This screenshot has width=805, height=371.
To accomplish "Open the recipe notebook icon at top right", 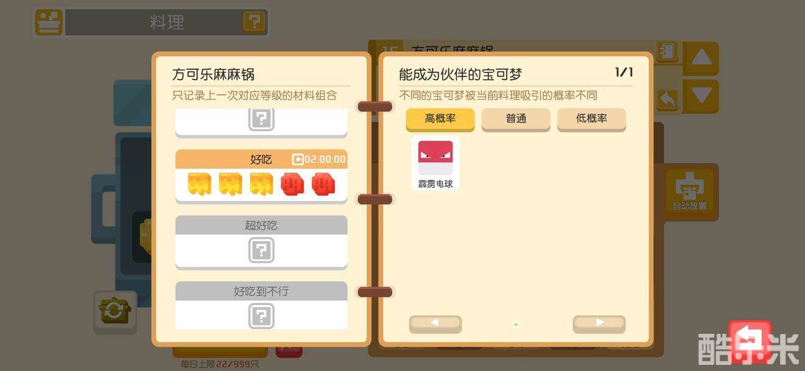I will 668,51.
